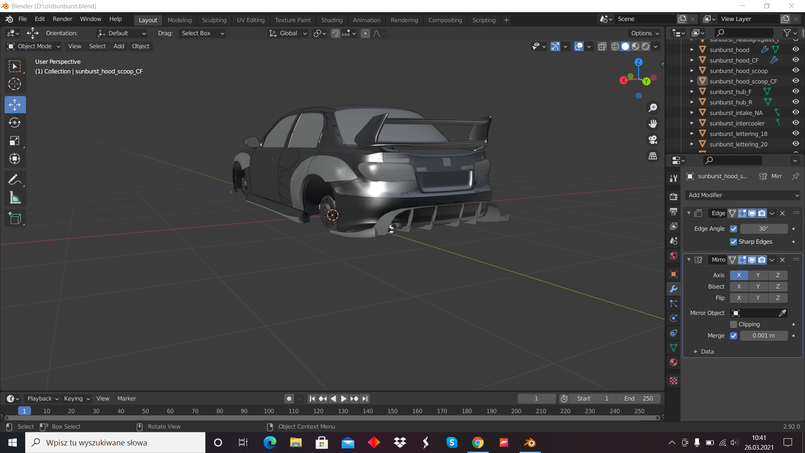
Task: Enable the Clipping checkbox
Action: click(733, 324)
